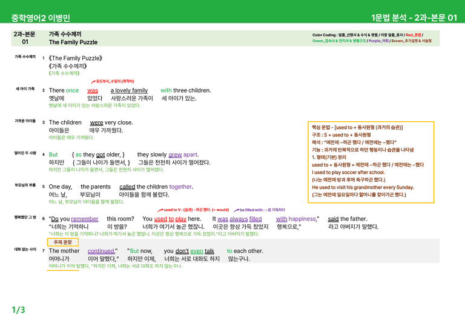Click the red arrow above 'was'

pyautogui.click(x=93, y=82)
